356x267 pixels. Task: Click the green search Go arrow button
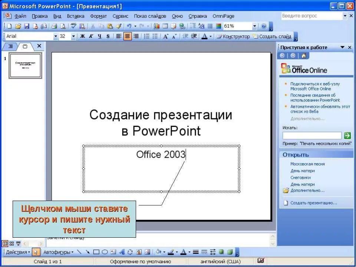click(x=347, y=136)
